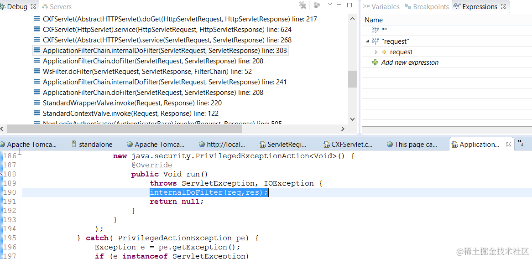Select StandardContextValve.invoke line 122 frame
The height and width of the screenshot is (259, 532).
(x=130, y=114)
